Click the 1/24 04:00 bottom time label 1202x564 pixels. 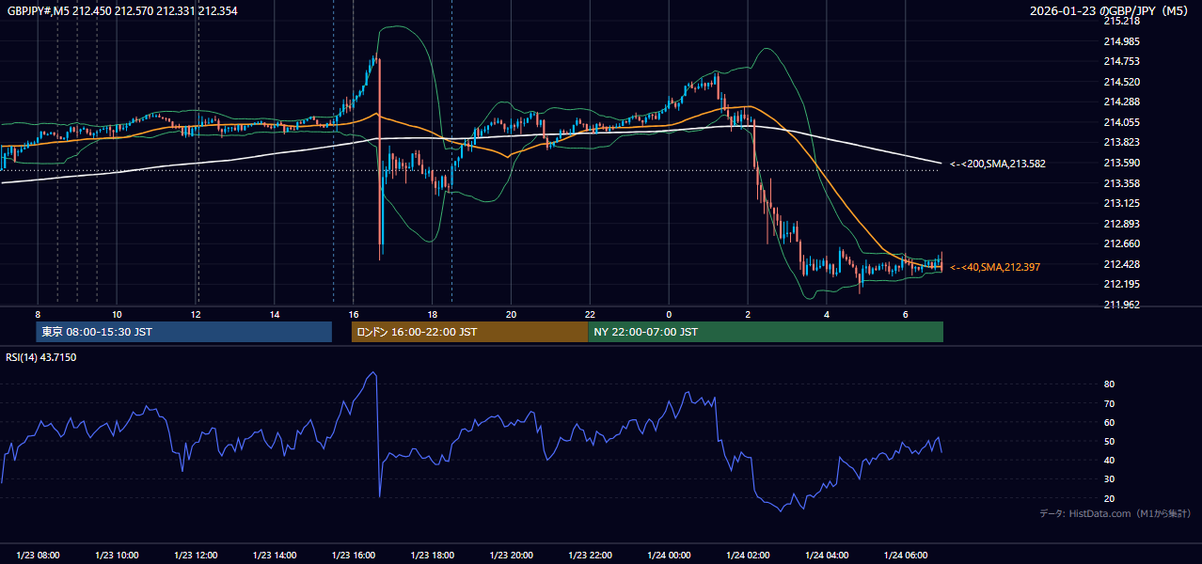tap(828, 556)
